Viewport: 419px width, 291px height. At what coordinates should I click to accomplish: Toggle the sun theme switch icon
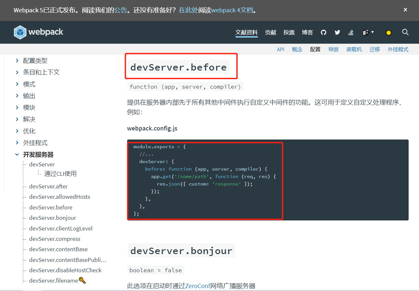coord(389,32)
